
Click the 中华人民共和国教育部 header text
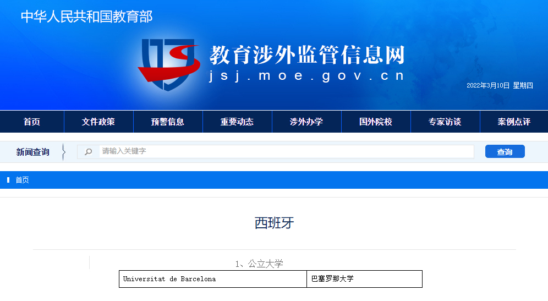click(87, 17)
